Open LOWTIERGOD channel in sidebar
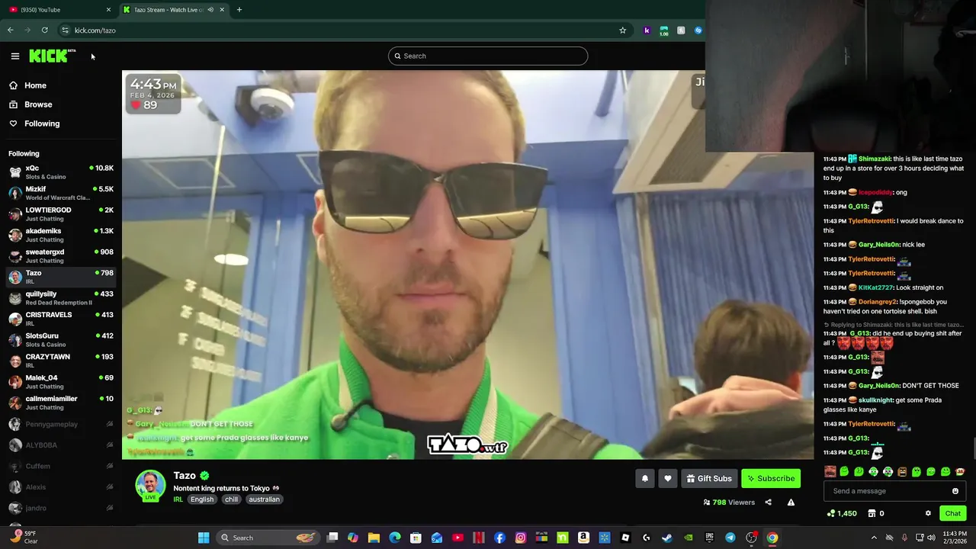 61,214
